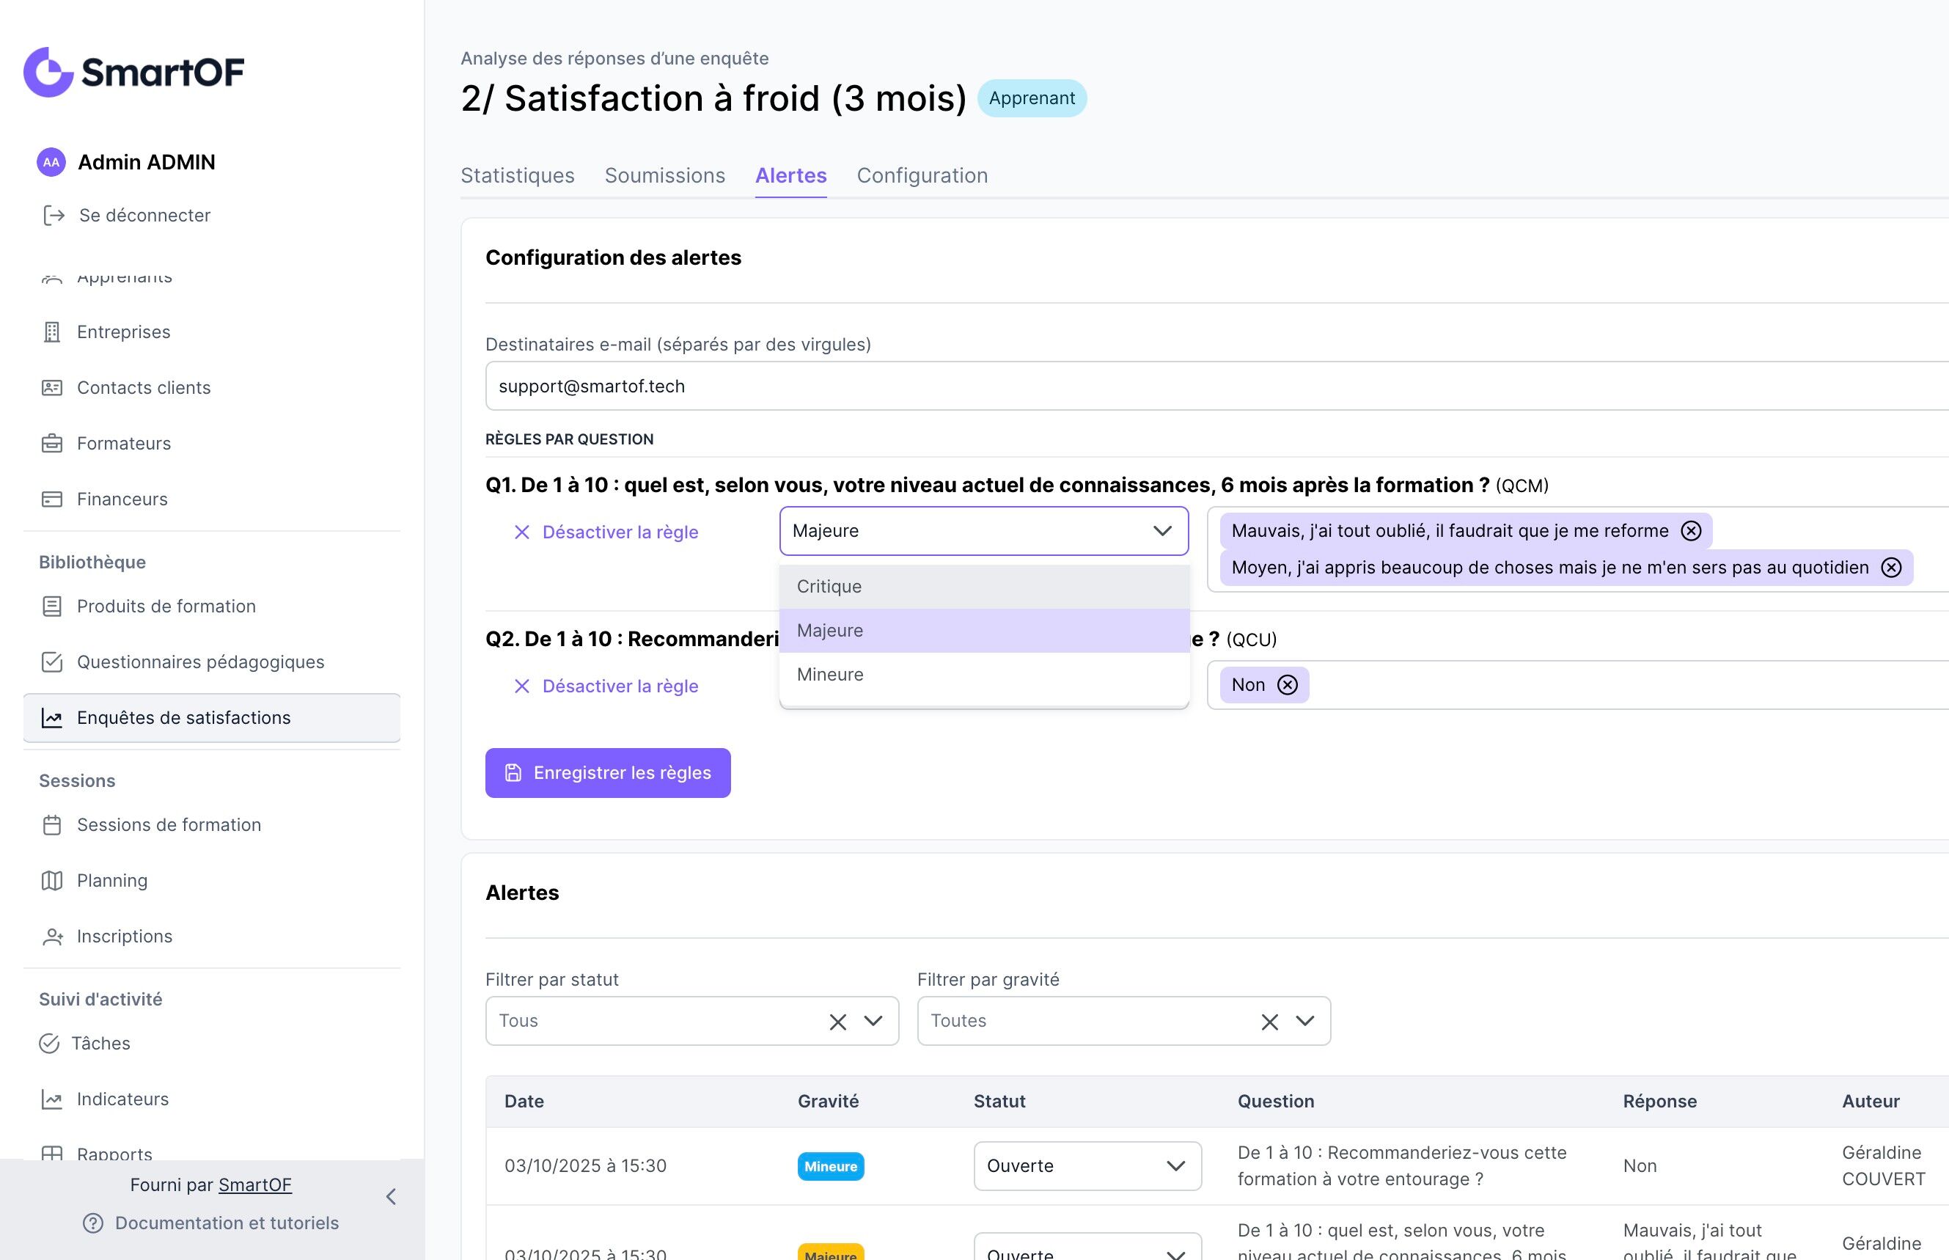Click the logout icon beside Se déconnecter
This screenshot has width=1949, height=1260.
(x=54, y=215)
